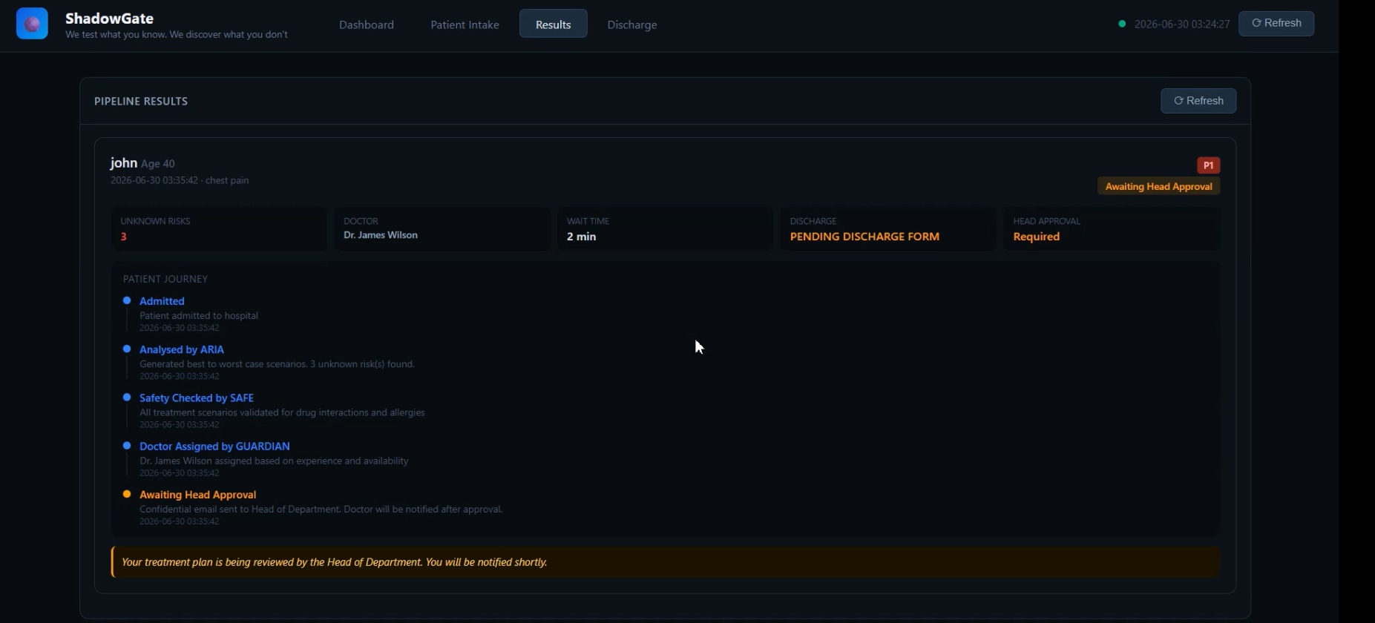Click the orange Awaiting Head Approval journey step

point(197,495)
